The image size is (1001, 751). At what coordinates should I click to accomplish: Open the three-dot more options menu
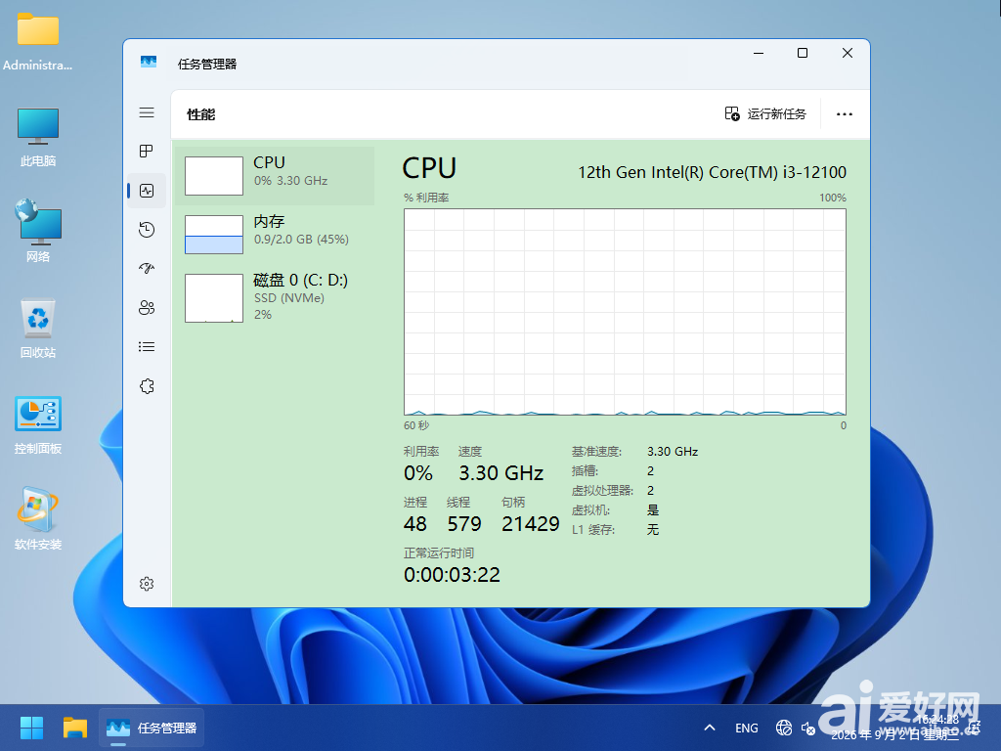coord(844,114)
